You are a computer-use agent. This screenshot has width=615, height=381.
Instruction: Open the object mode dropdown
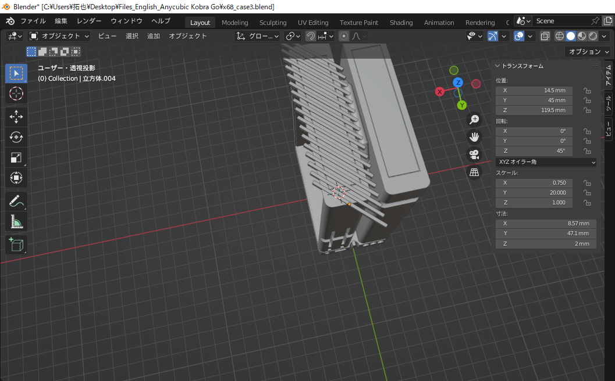(59, 36)
